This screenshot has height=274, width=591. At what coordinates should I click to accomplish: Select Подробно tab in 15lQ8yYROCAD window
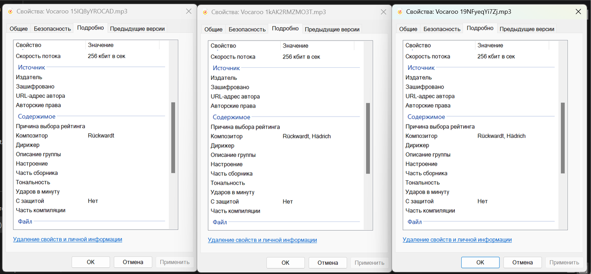[90, 28]
